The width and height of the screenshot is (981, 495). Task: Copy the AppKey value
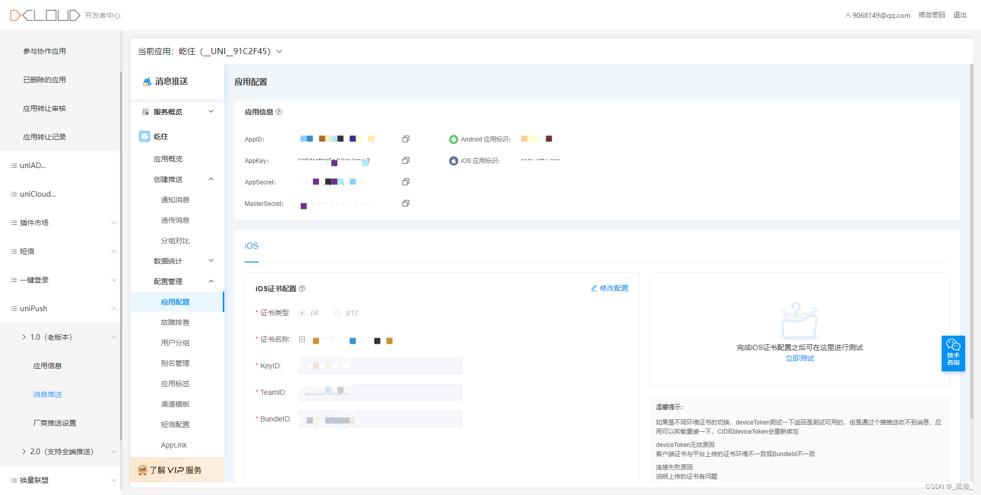click(x=406, y=160)
